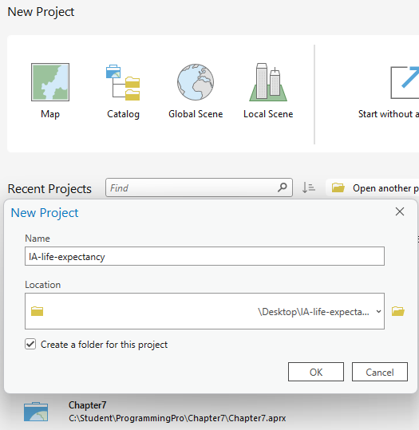Click OK to create the project
Screen dimensions: 419x430
[316, 372]
